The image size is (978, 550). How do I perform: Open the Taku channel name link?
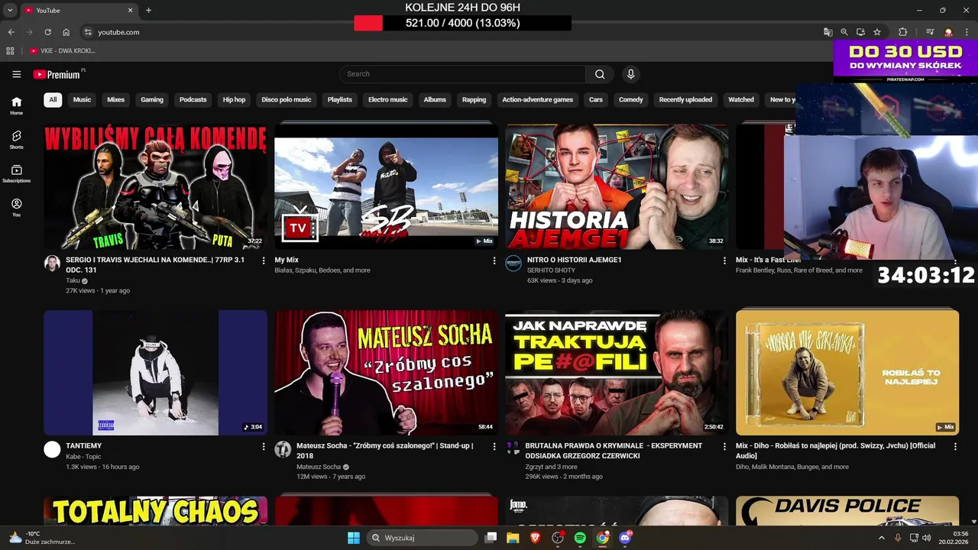[73, 280]
